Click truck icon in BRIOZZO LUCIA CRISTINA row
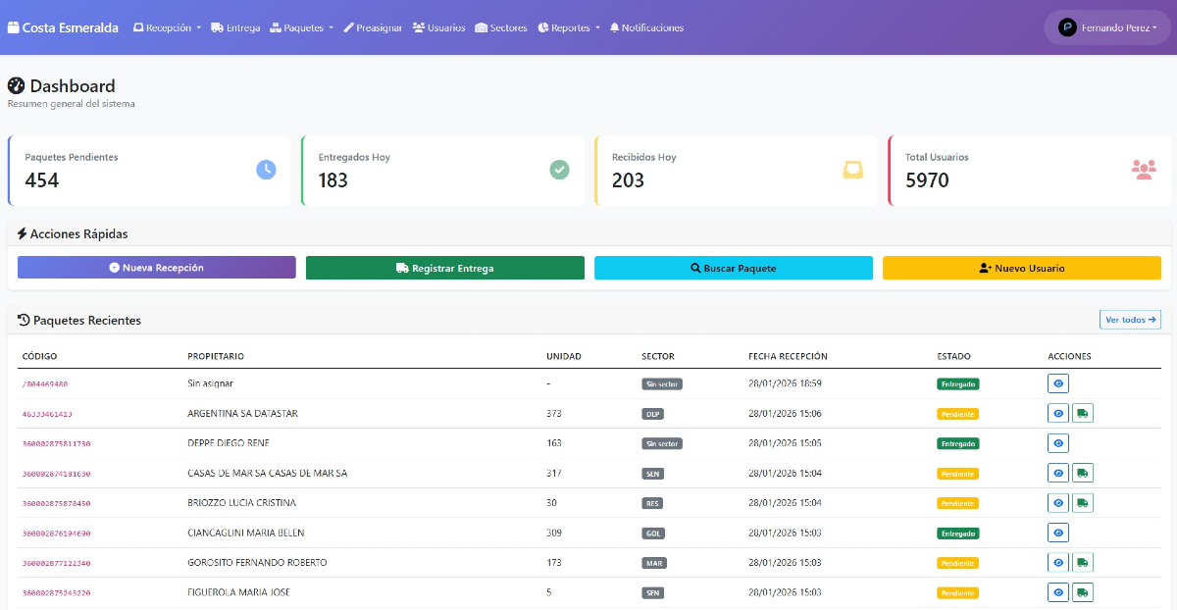This screenshot has width=1177, height=610. (x=1083, y=503)
